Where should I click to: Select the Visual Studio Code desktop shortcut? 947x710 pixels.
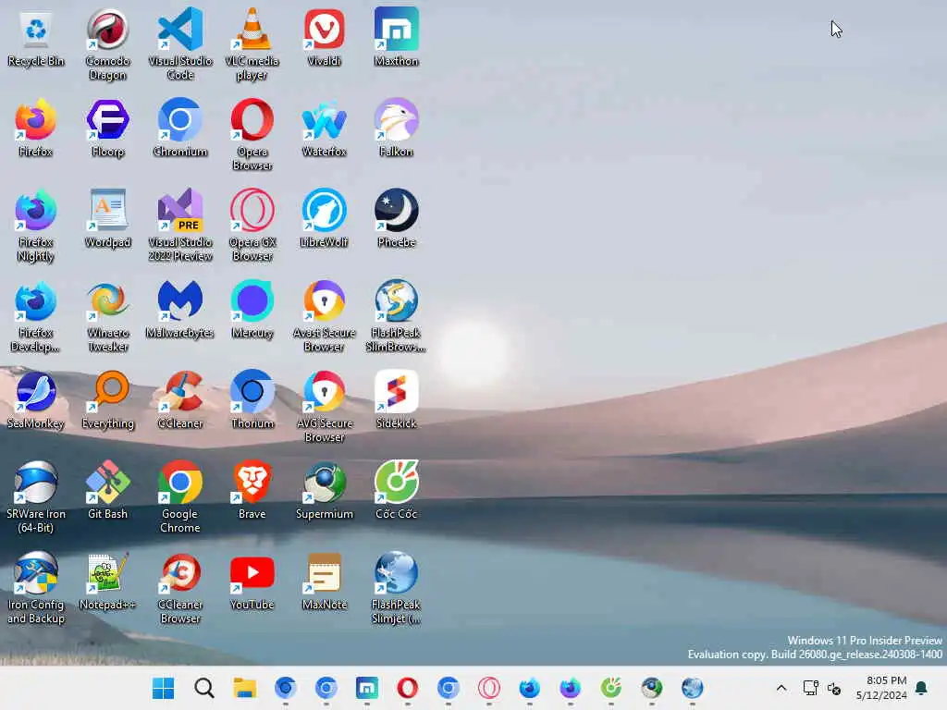[x=180, y=44]
